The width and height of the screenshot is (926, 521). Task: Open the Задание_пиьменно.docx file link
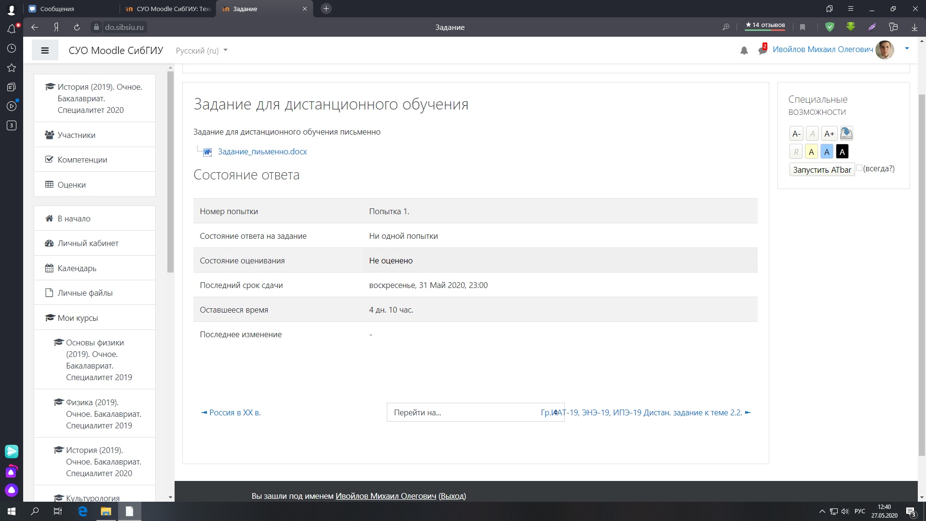[x=262, y=151]
